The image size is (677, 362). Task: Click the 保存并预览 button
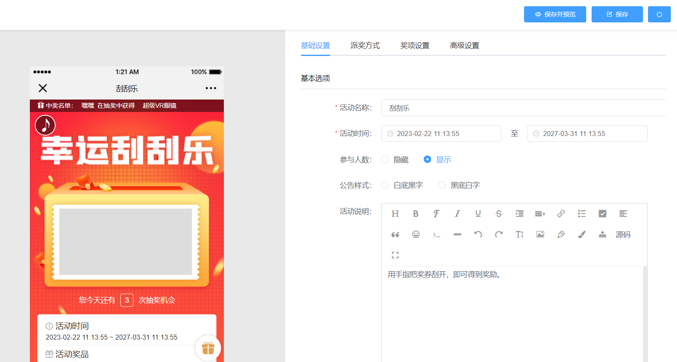pos(555,14)
